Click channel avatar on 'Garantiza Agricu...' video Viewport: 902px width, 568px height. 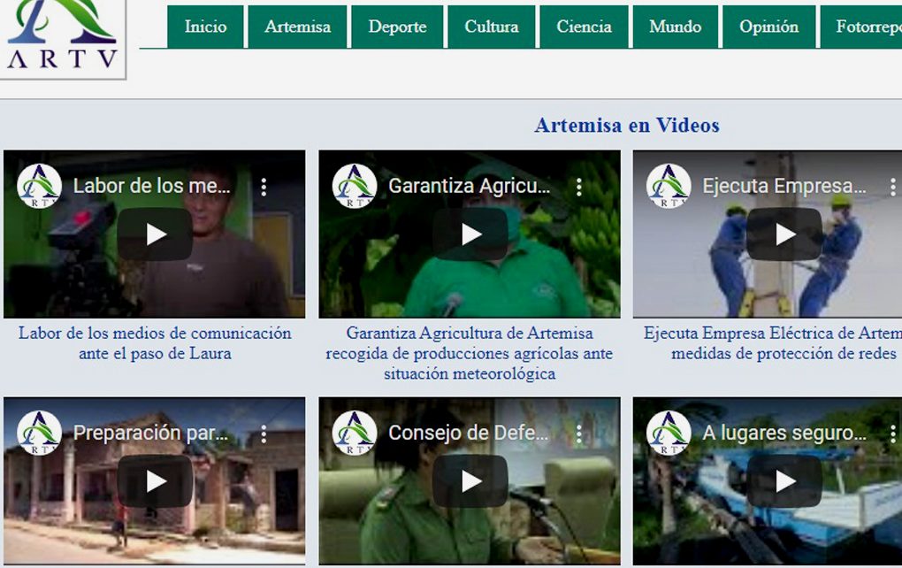coord(355,186)
